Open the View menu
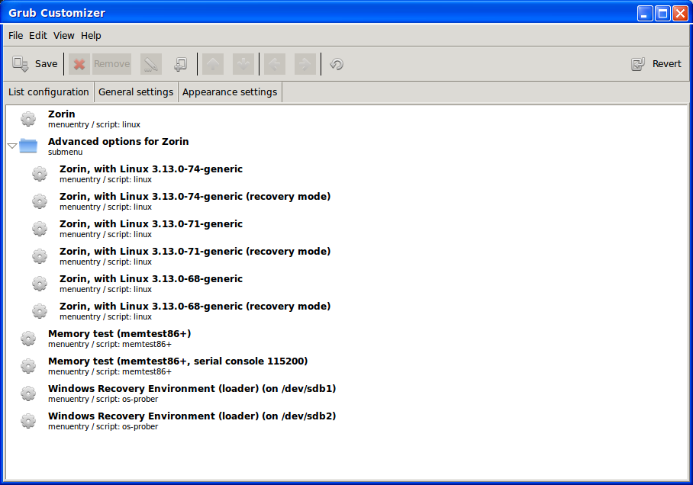Viewport: 693px width, 485px height. (x=64, y=36)
